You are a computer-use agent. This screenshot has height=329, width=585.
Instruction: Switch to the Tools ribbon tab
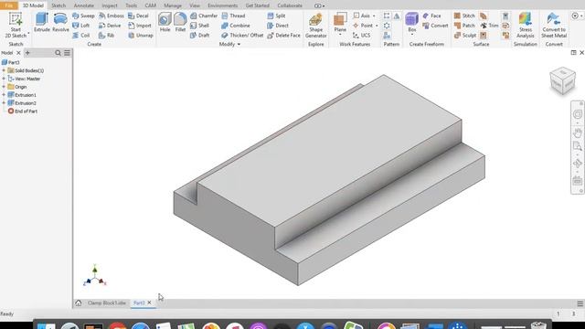(132, 5)
